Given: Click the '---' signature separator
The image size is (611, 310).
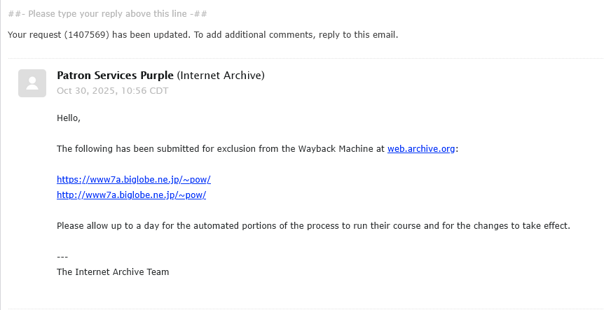Looking at the screenshot, I should (x=62, y=256).
